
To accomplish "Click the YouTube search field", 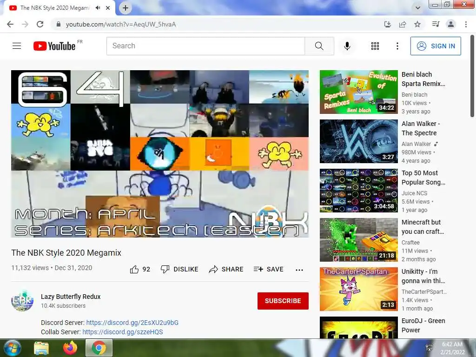I will click(x=205, y=46).
